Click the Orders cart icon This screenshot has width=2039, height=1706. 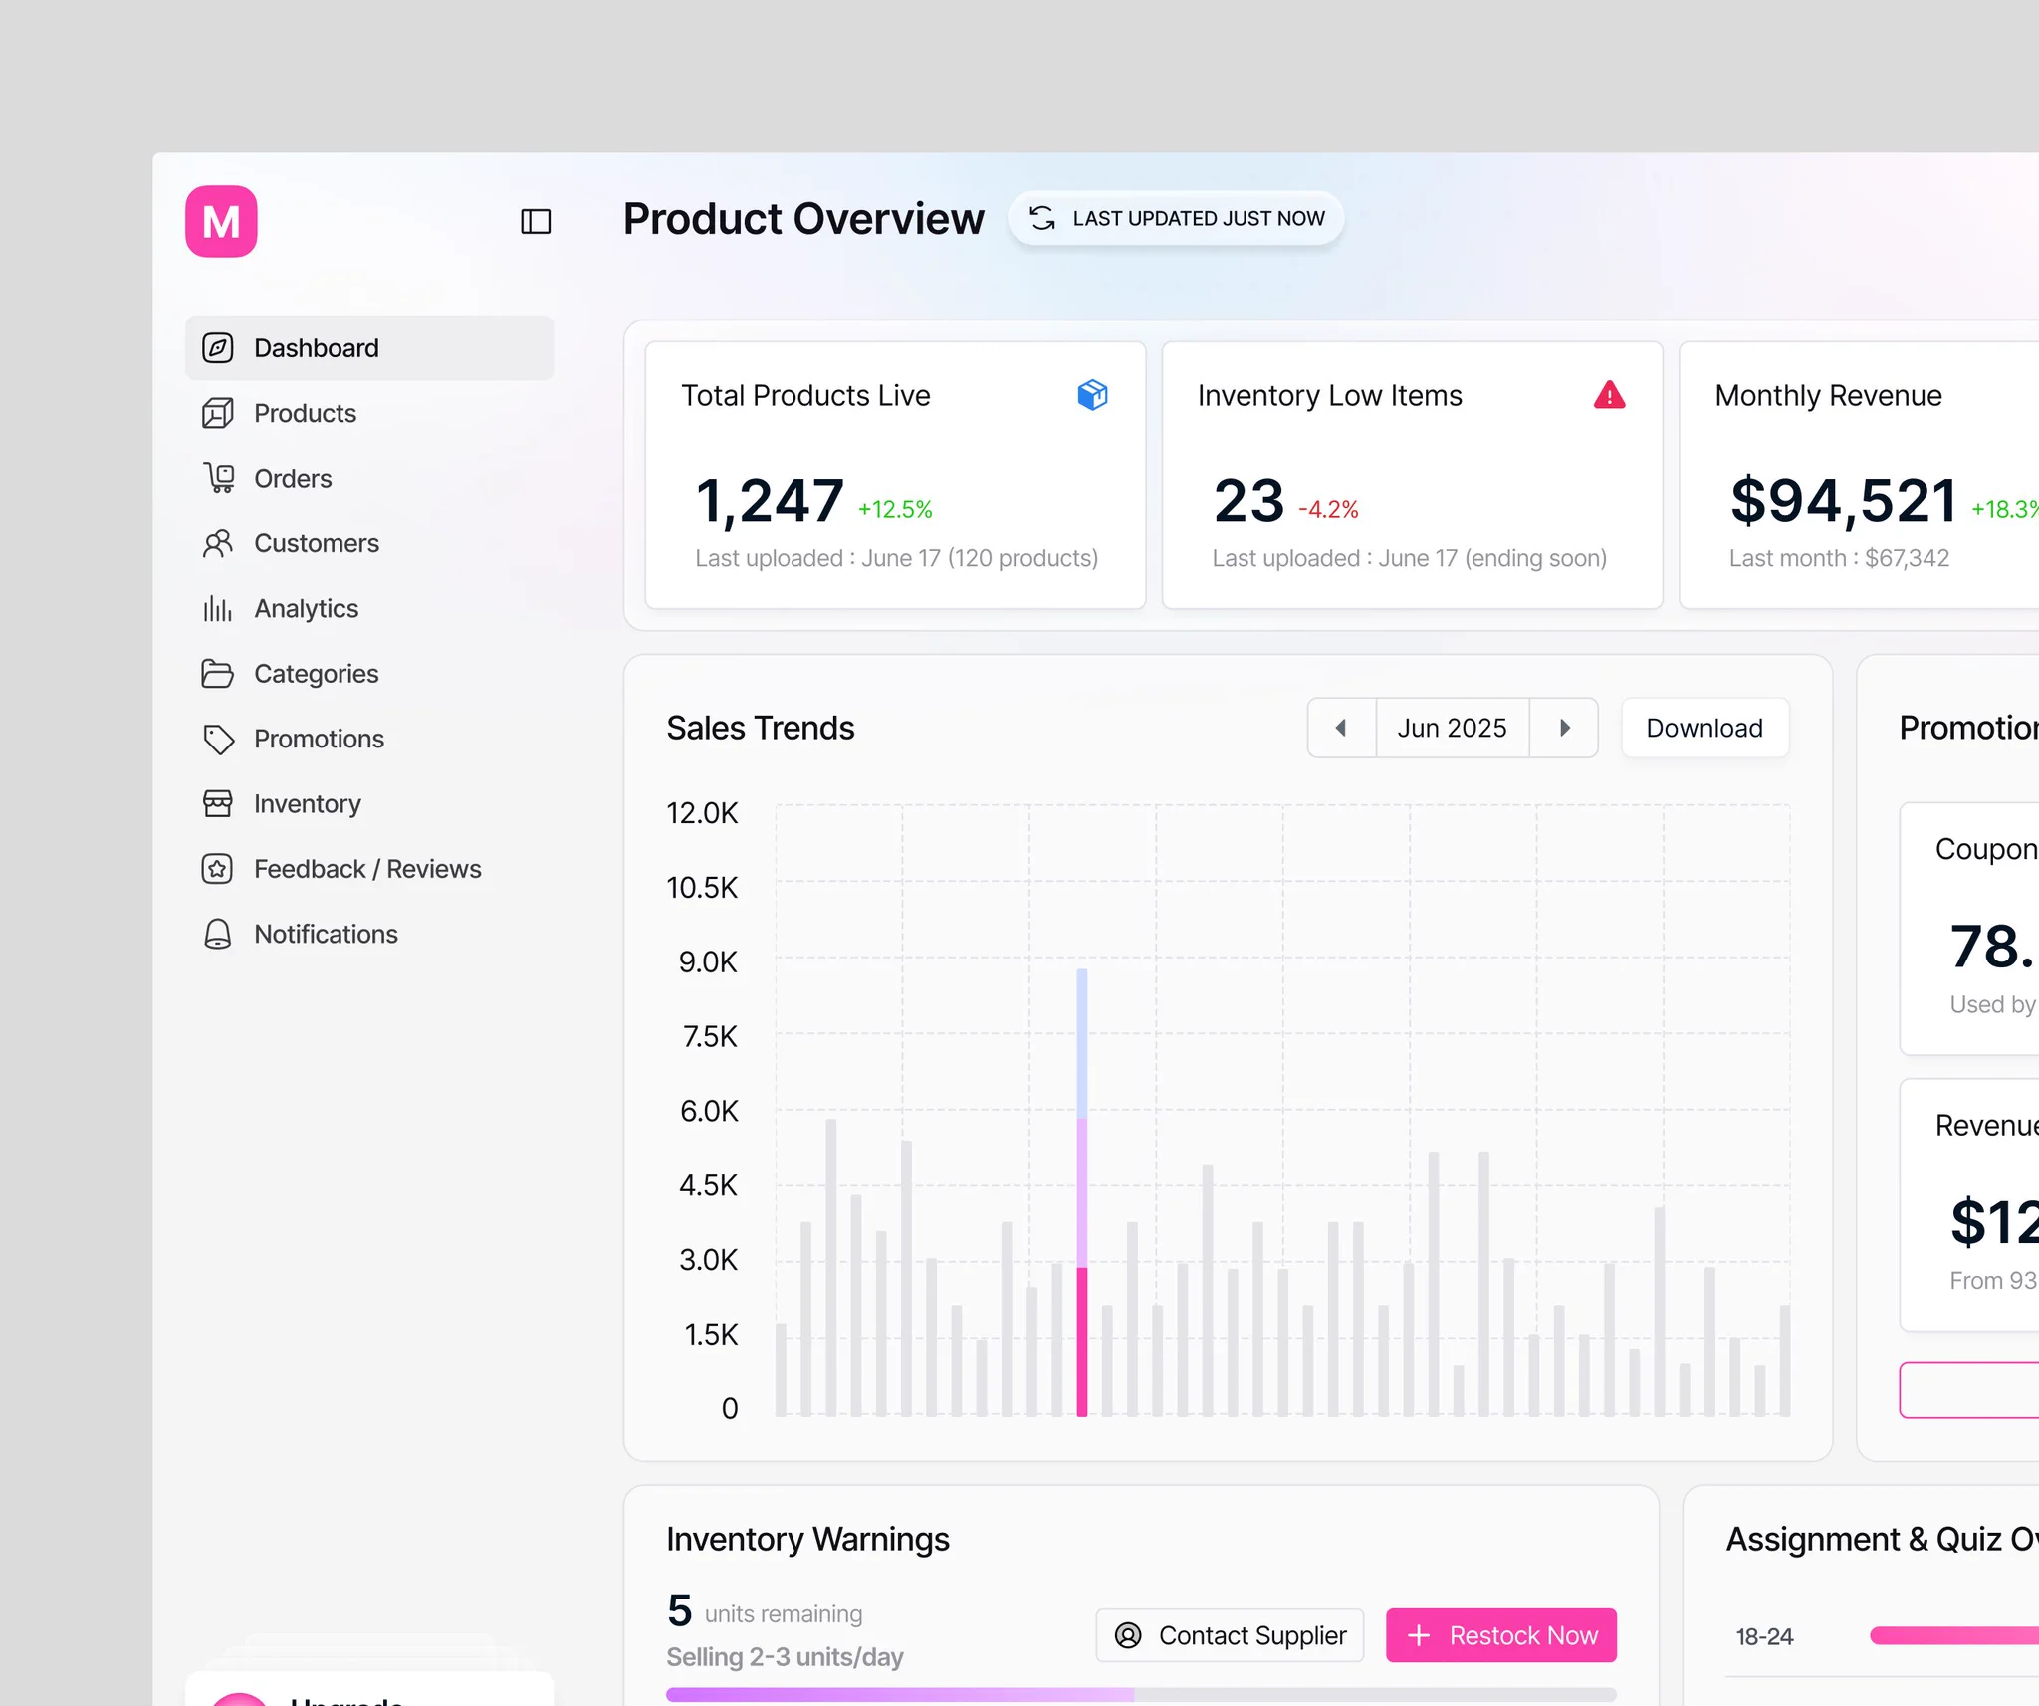click(218, 478)
